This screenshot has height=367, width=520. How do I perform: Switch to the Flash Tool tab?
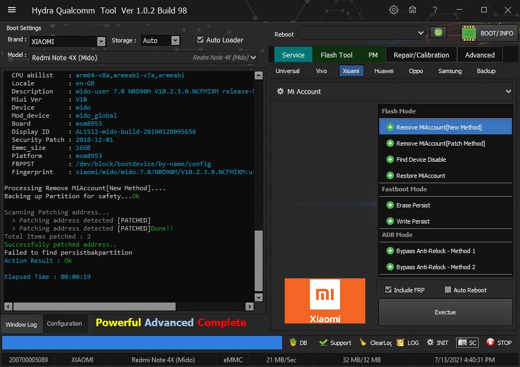pos(336,55)
